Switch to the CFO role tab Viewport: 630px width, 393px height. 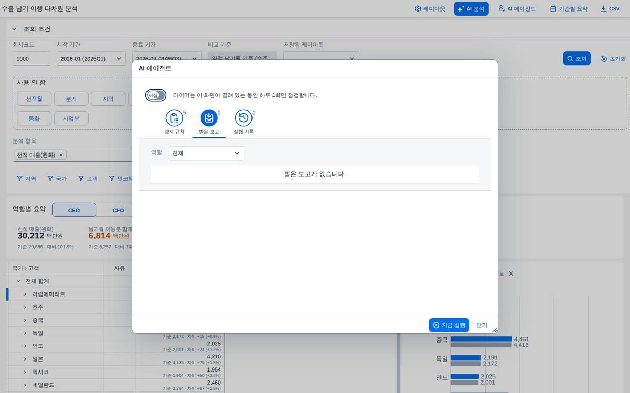pos(118,210)
